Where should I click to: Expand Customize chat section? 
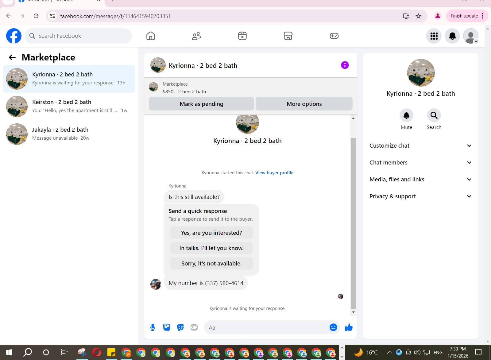click(420, 145)
